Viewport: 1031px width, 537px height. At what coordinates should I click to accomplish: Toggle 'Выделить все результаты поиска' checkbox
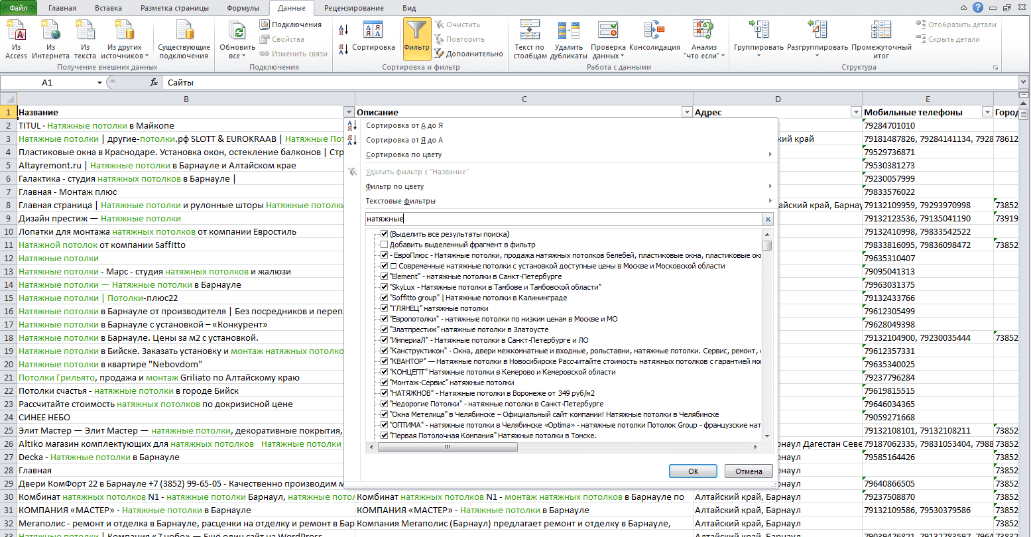click(x=384, y=234)
